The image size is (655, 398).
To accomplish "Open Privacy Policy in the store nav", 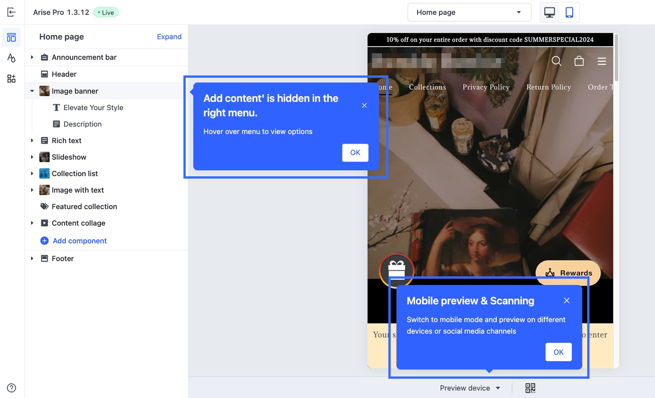I will coord(486,87).
